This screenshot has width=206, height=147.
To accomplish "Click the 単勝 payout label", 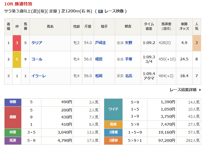I will pos(13,102).
